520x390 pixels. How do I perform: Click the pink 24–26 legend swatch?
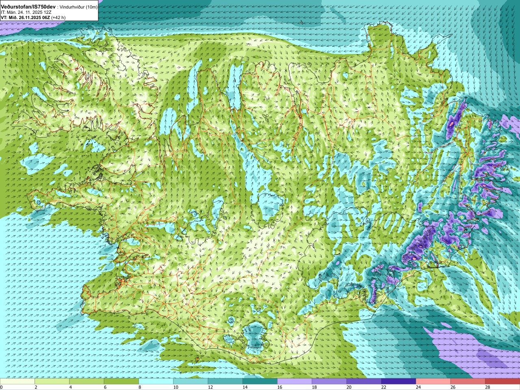(433, 381)
